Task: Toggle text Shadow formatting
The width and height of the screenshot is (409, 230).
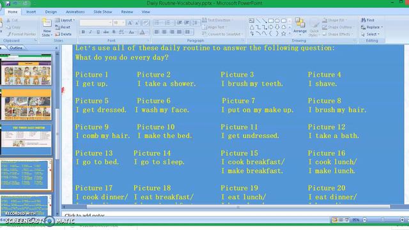Action: (x=114, y=32)
